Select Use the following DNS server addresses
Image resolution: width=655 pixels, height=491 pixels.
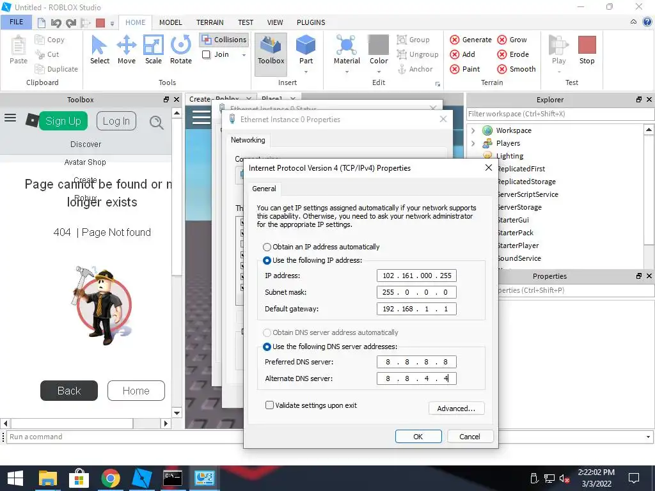point(267,347)
